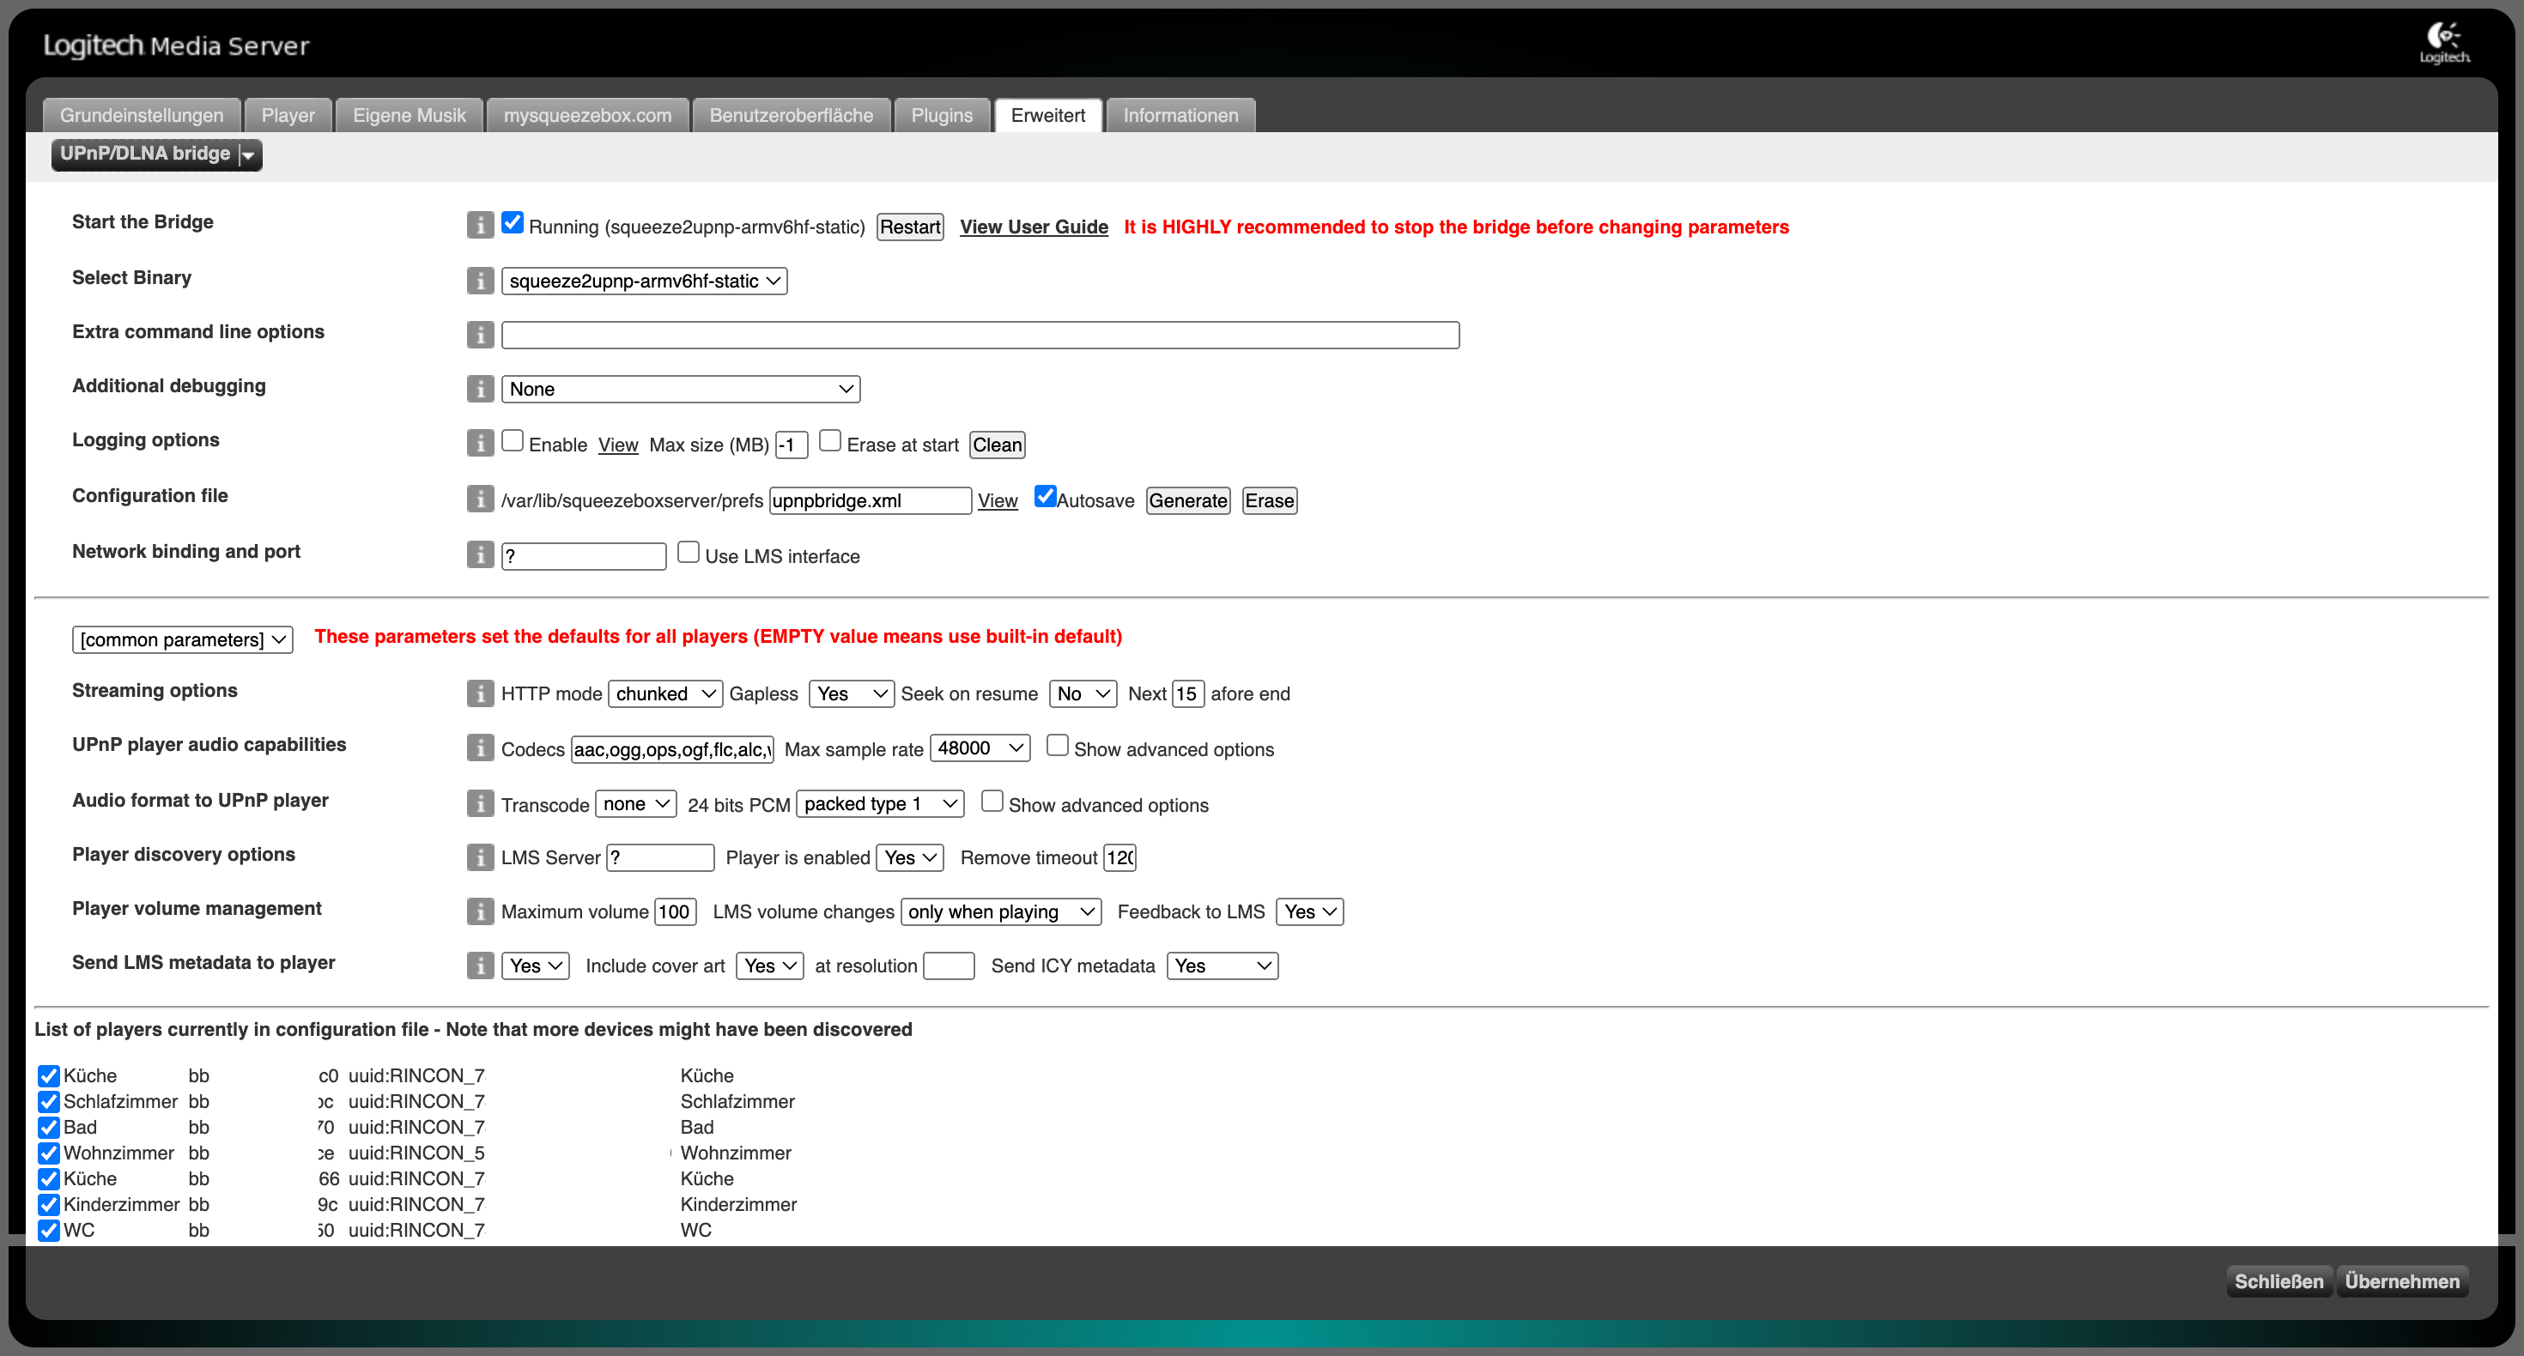The width and height of the screenshot is (2524, 1356).
Task: Open the mysqueezebox.com tab
Action: click(x=588, y=116)
